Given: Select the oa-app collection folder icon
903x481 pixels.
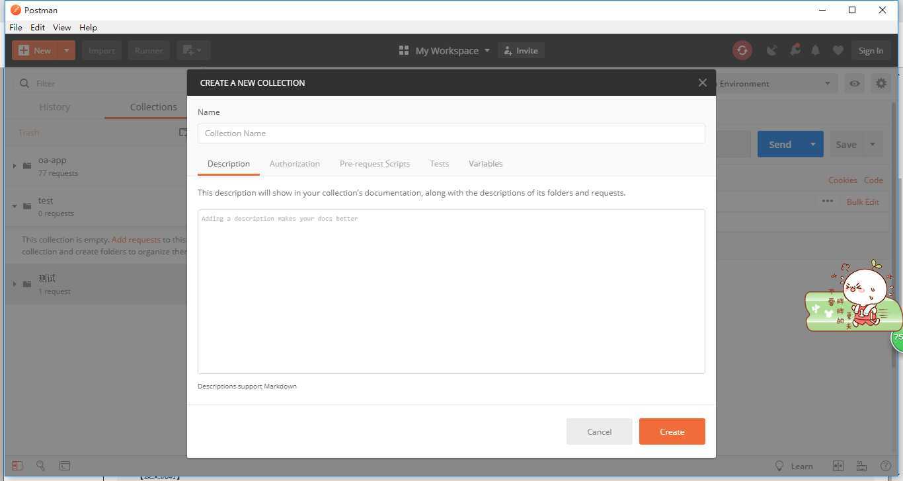Looking at the screenshot, I should point(27,165).
